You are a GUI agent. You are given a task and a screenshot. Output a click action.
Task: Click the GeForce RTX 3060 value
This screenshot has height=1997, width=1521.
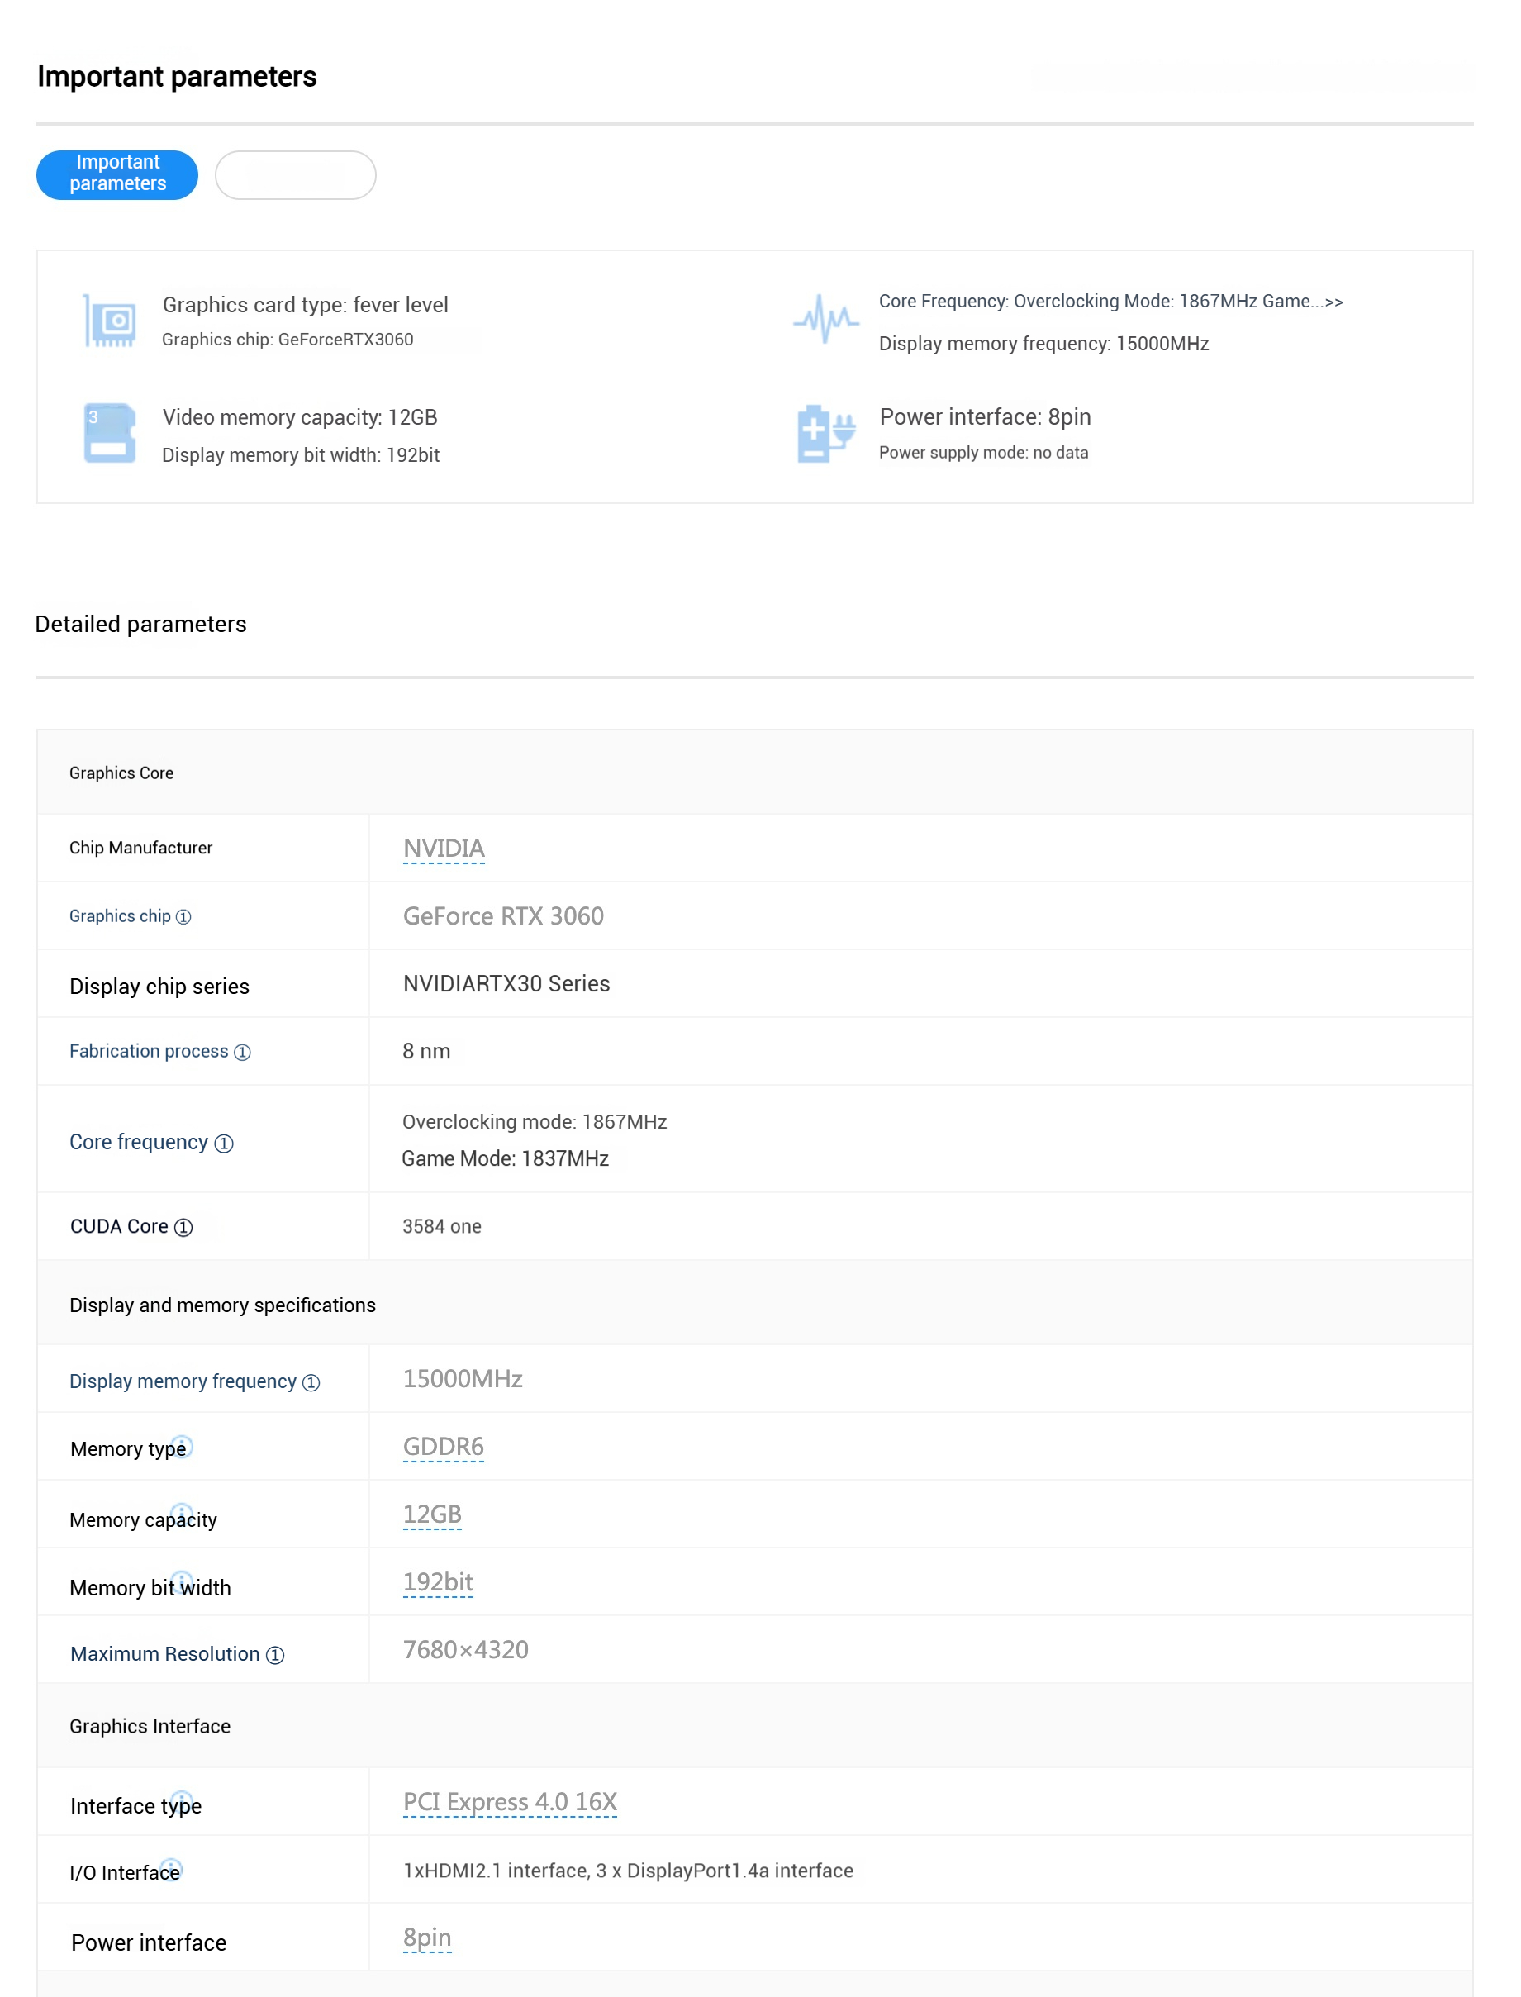tap(503, 916)
